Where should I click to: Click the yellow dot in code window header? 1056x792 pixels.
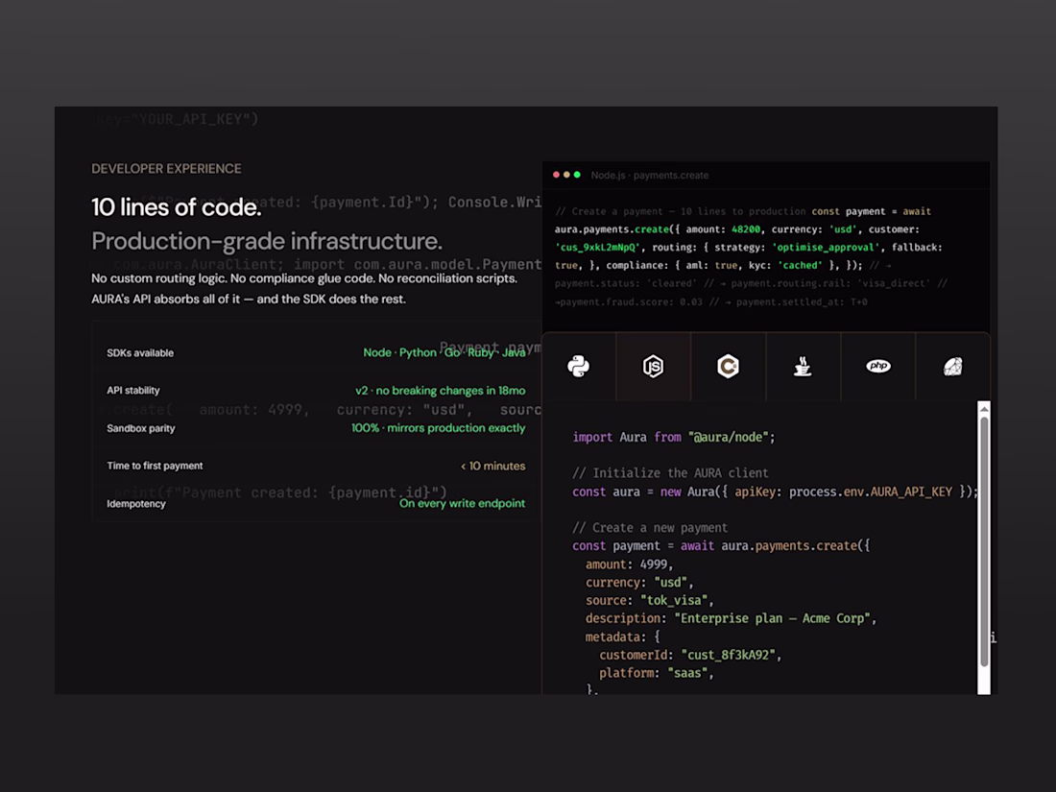point(566,175)
